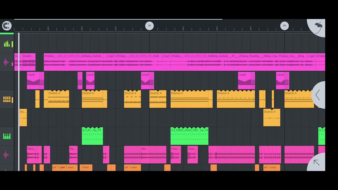This screenshot has height=190, width=338.
Task: Select the New_... pink audio clip
Action: (x=34, y=154)
